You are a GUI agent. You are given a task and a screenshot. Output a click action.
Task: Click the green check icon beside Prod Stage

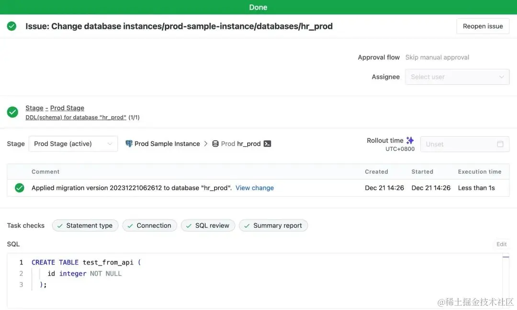click(x=12, y=112)
